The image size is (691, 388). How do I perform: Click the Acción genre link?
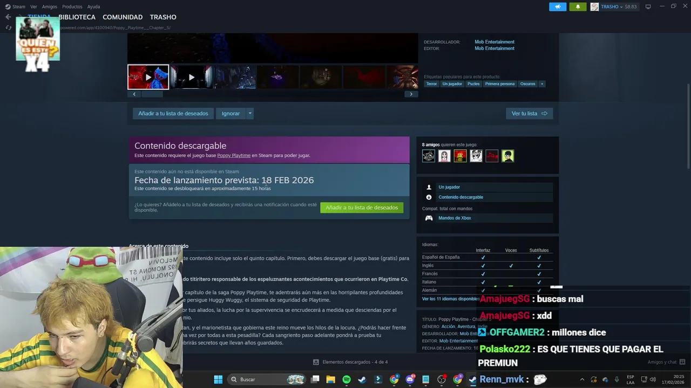[448, 327]
